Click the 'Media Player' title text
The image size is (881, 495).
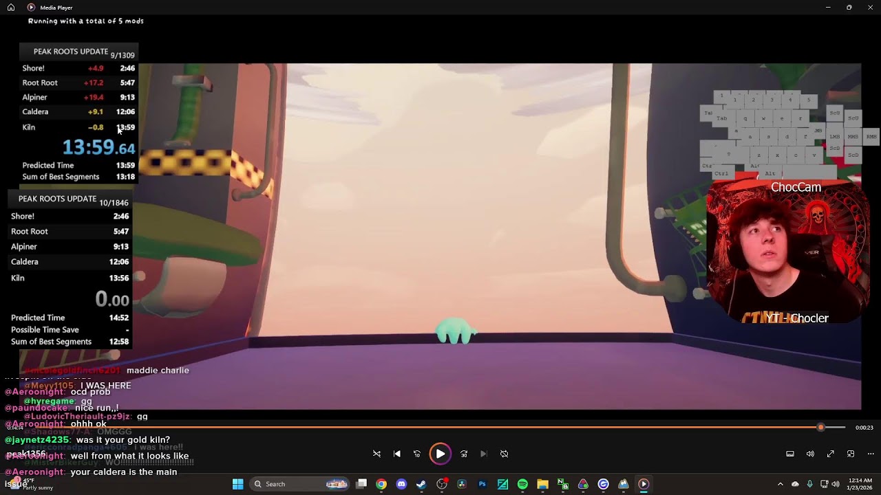tap(56, 8)
